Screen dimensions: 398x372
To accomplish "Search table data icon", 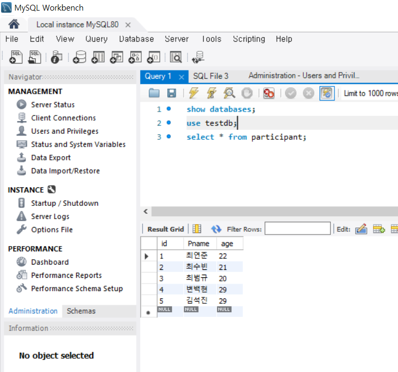I will pyautogui.click(x=176, y=57).
